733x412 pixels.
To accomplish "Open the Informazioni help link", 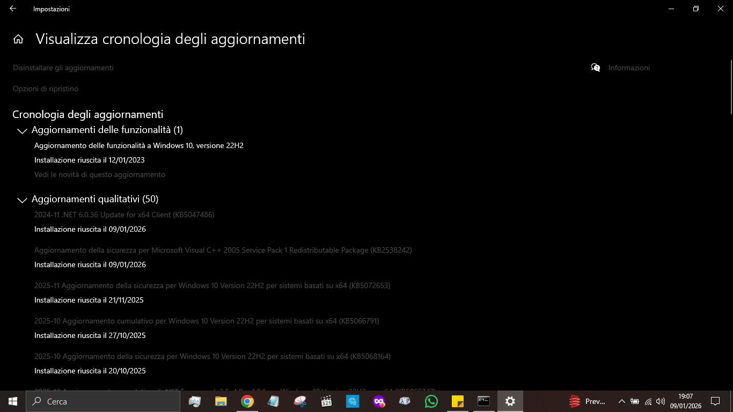I will click(x=629, y=68).
